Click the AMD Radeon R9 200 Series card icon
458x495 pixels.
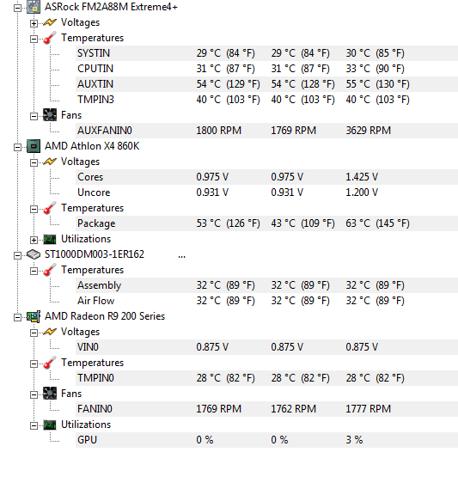click(34, 316)
